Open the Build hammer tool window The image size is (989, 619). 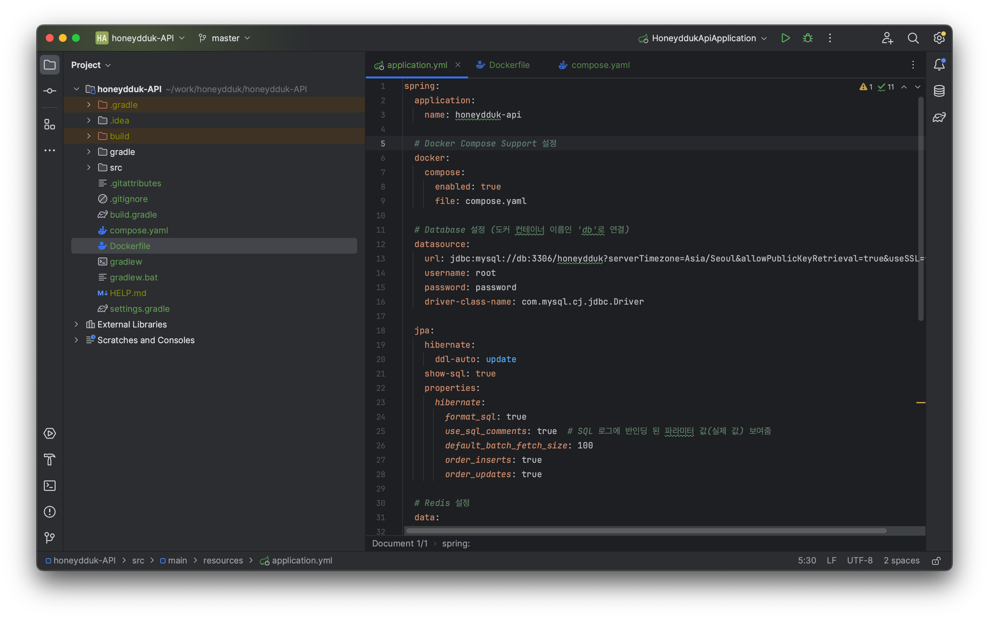(x=50, y=459)
